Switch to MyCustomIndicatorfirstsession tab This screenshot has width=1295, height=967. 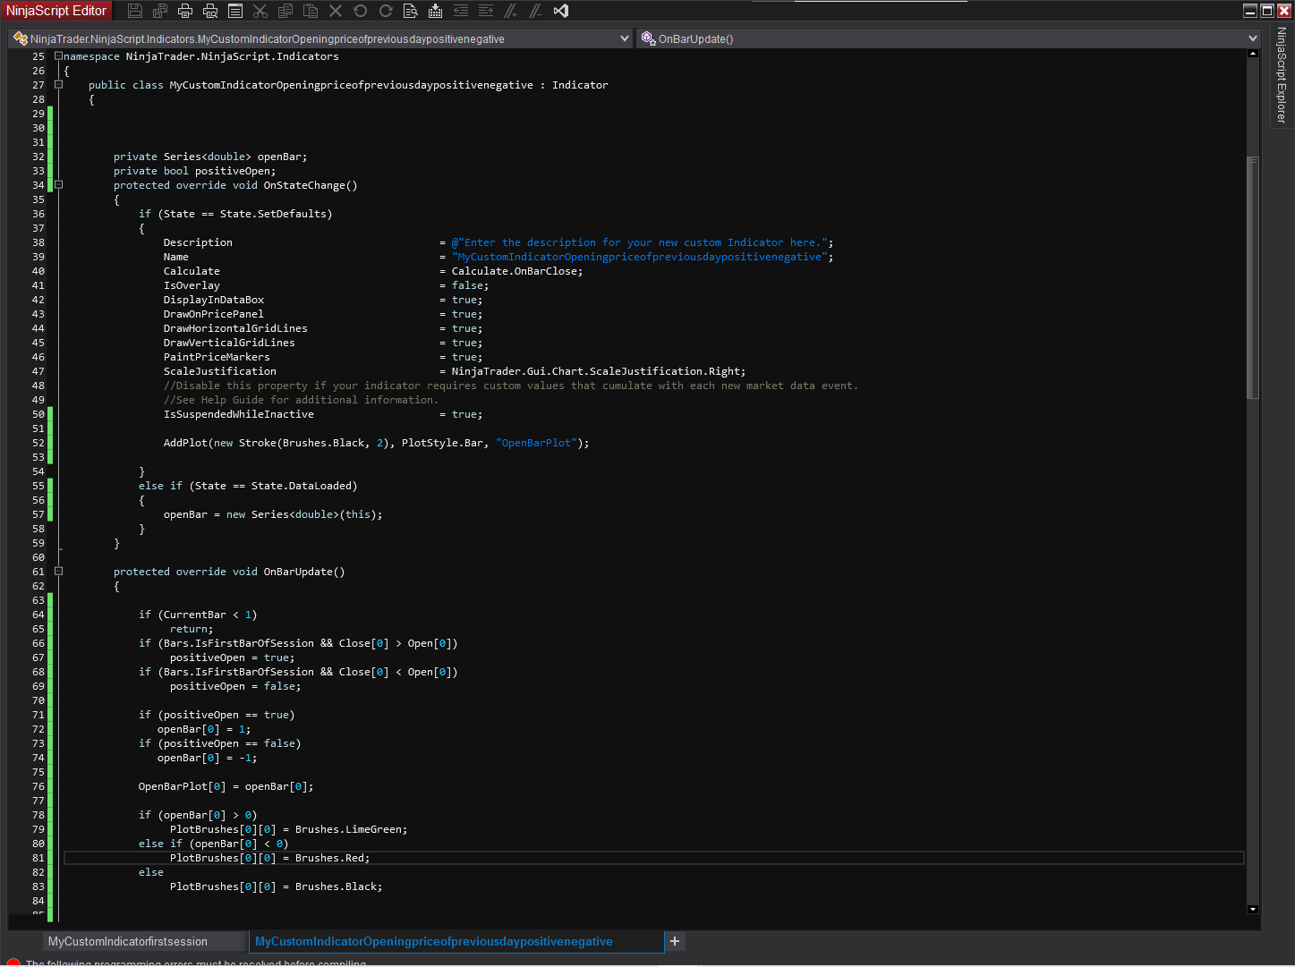click(128, 942)
